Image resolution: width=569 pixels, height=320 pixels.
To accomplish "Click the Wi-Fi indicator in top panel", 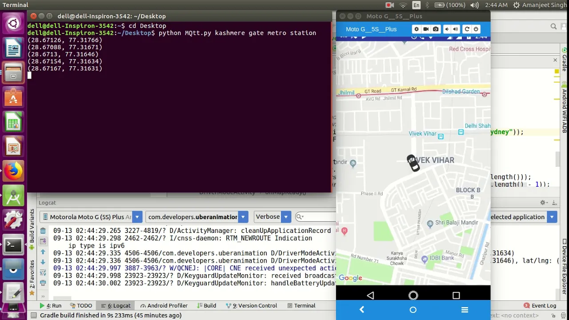I will point(403,5).
